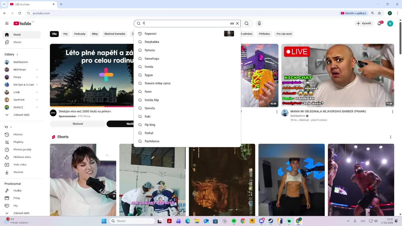Open the account avatar menu in YouTube
This screenshot has width=402, height=226.
(x=390, y=24)
